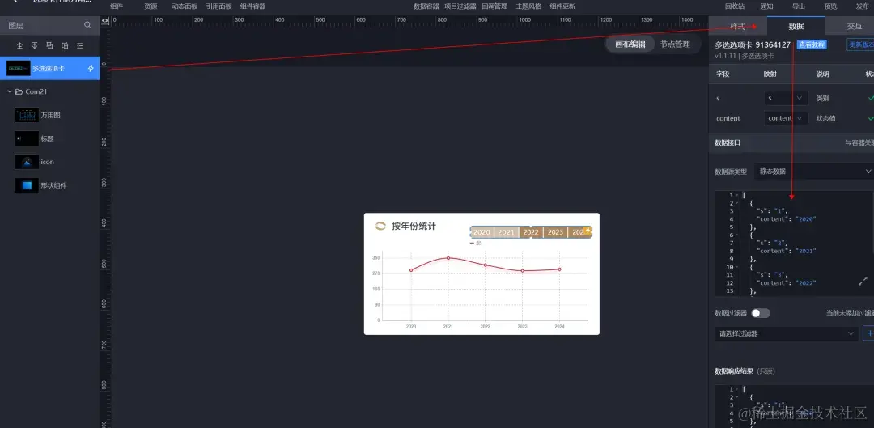Select 节点管理 mode

pyautogui.click(x=675, y=44)
